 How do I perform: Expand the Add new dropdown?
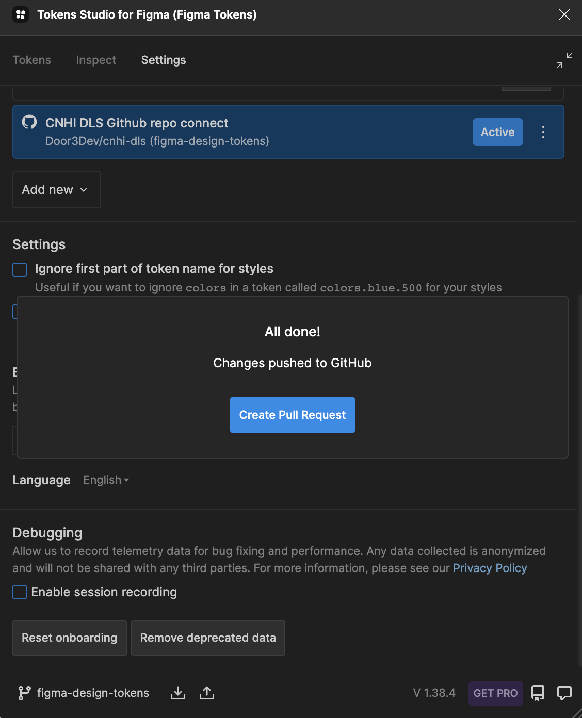point(57,190)
